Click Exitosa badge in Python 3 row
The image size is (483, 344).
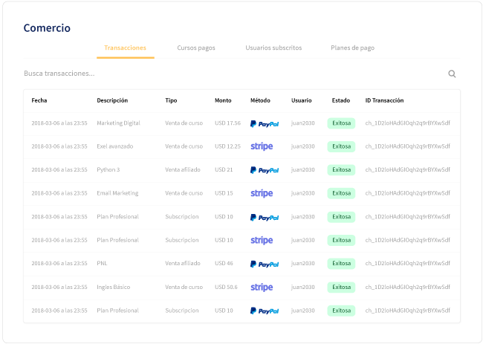(341, 169)
